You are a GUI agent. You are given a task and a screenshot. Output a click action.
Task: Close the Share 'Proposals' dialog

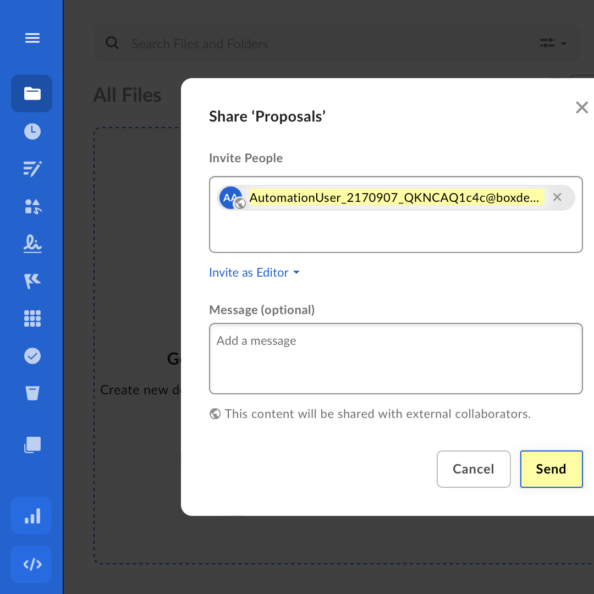pyautogui.click(x=581, y=108)
